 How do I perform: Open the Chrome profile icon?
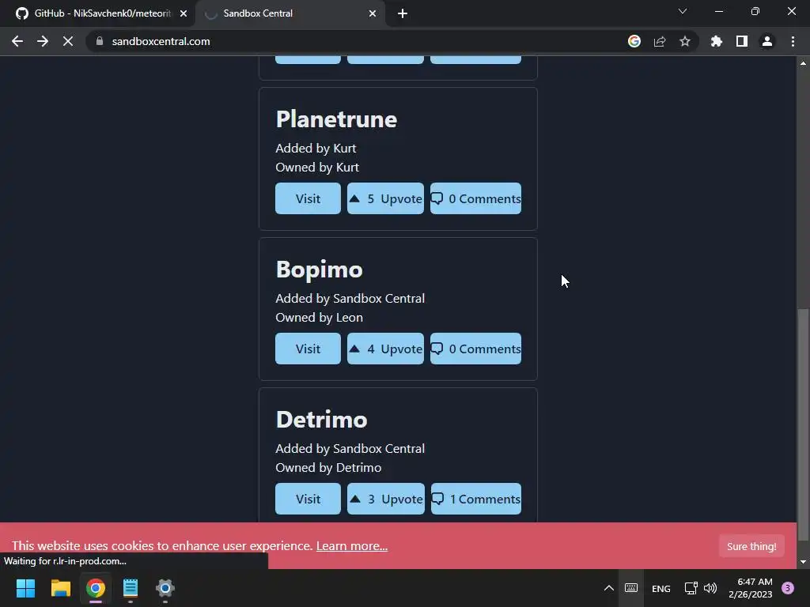tap(767, 41)
